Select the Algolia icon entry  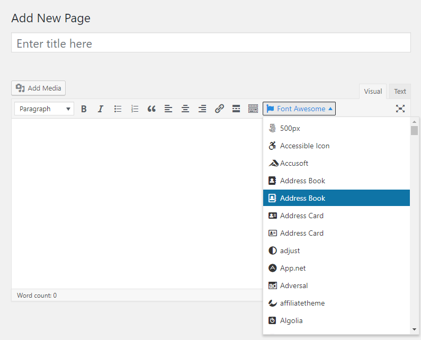click(336, 320)
